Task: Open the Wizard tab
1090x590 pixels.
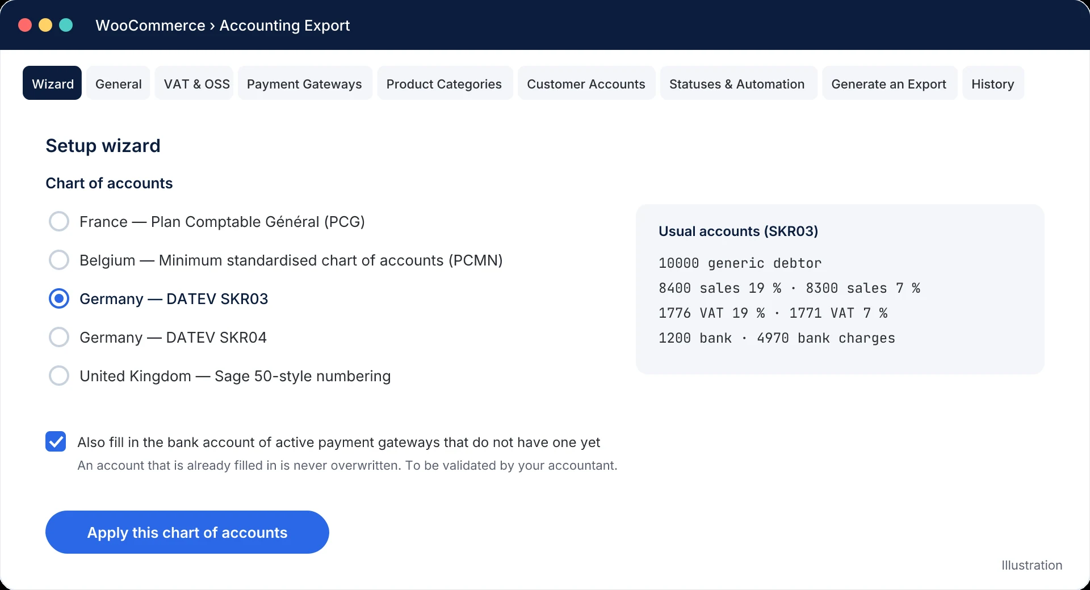Action: click(x=52, y=83)
